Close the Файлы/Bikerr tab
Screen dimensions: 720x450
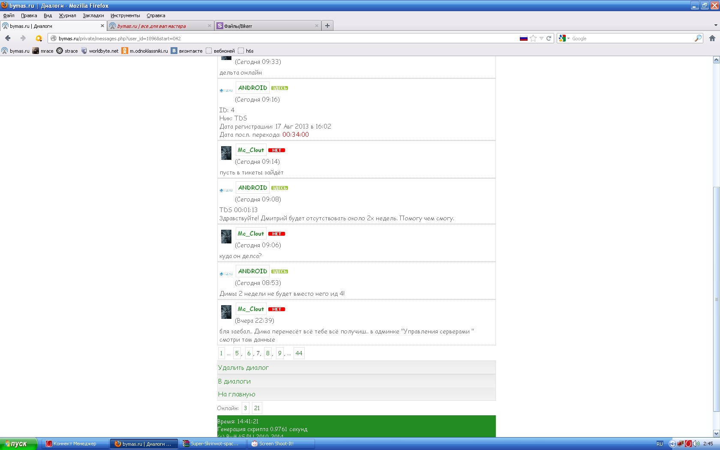tap(317, 26)
